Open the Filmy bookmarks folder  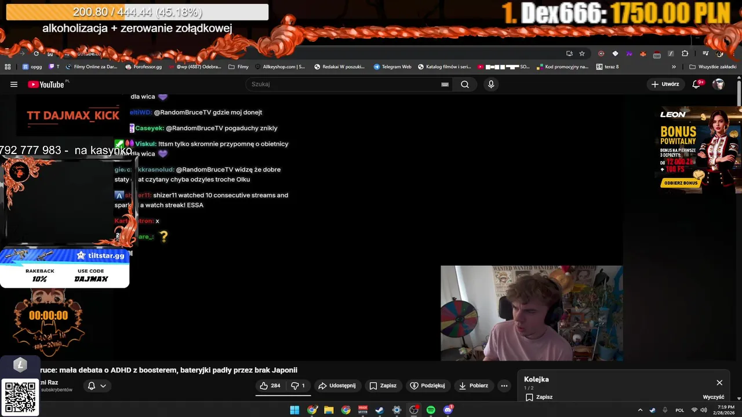click(x=239, y=67)
